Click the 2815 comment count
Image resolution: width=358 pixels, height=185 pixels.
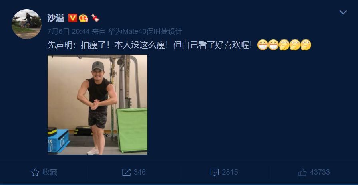pyautogui.click(x=230, y=172)
